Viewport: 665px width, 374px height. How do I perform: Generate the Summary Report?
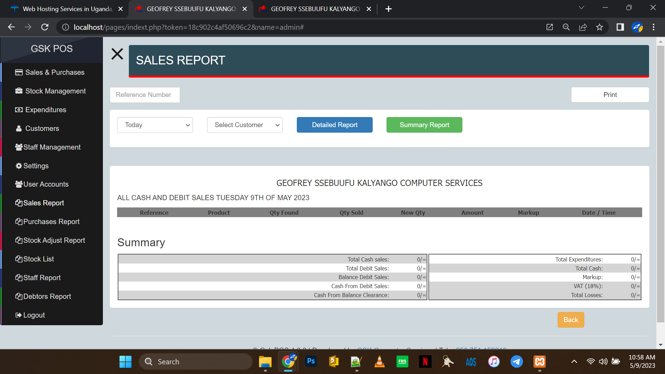(x=424, y=125)
